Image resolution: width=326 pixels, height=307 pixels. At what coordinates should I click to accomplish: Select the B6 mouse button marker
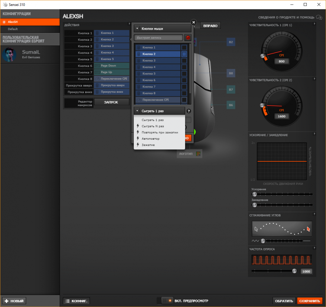tap(231, 105)
